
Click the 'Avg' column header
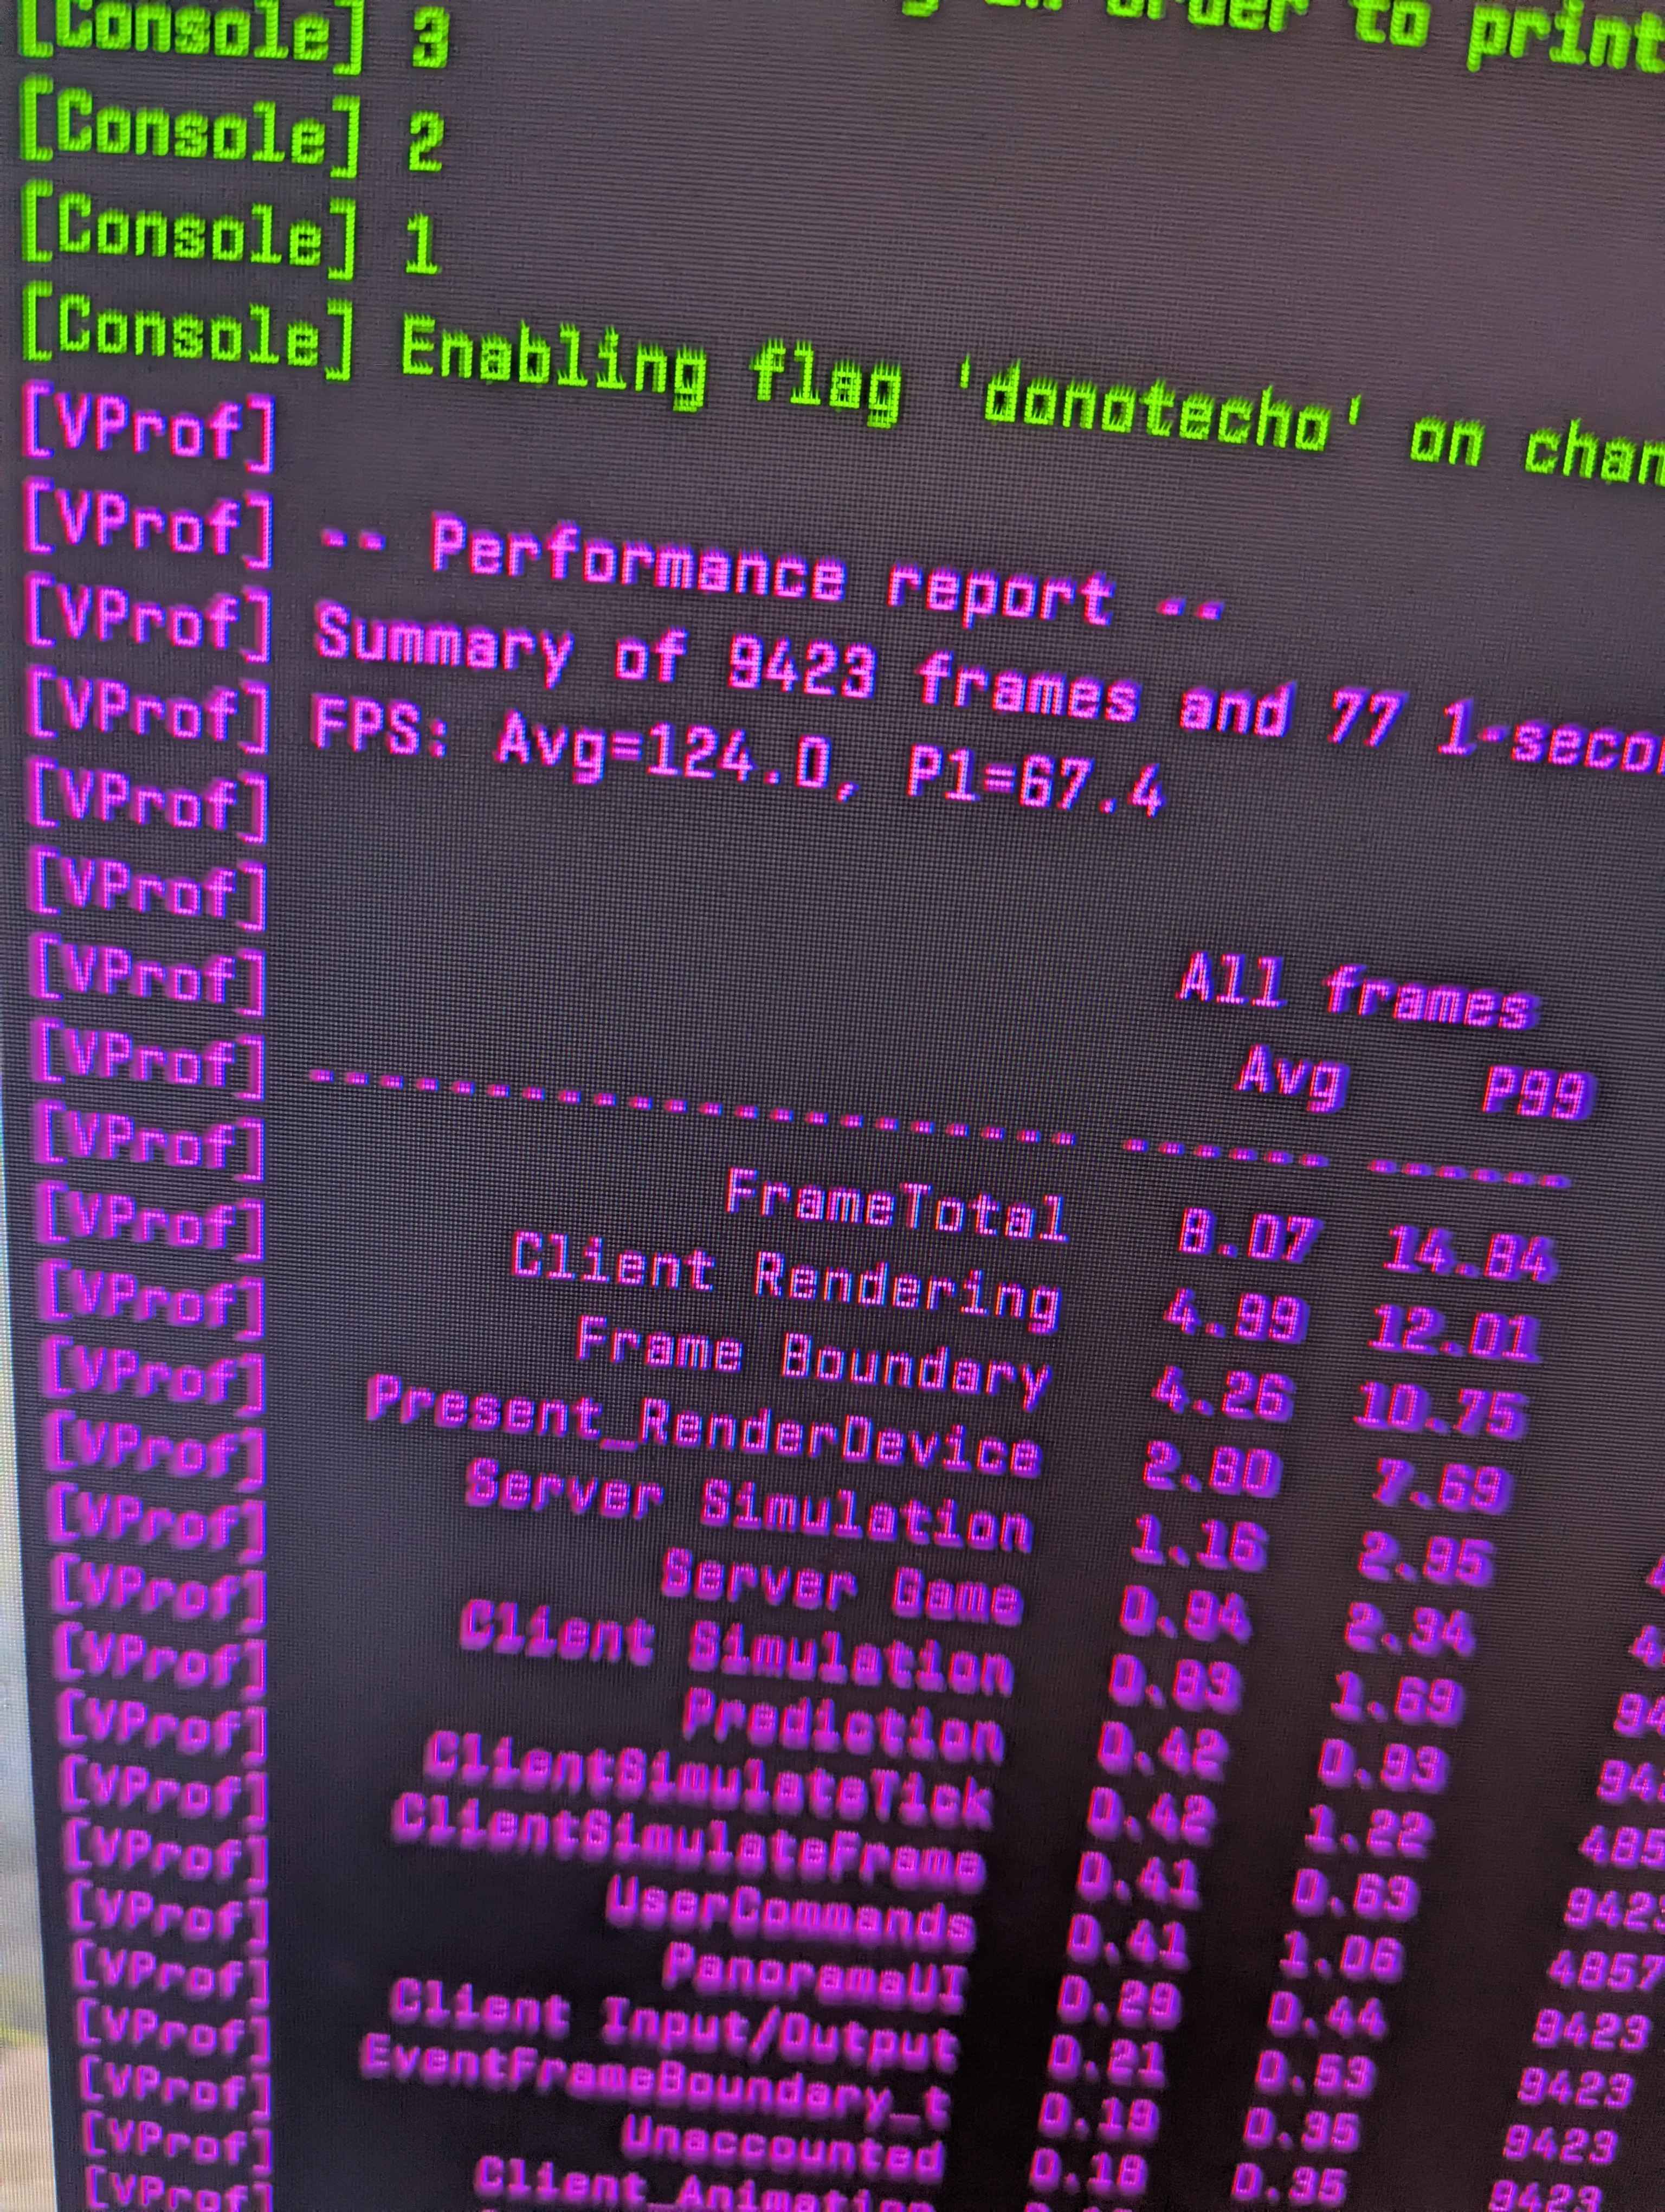[x=1289, y=1078]
